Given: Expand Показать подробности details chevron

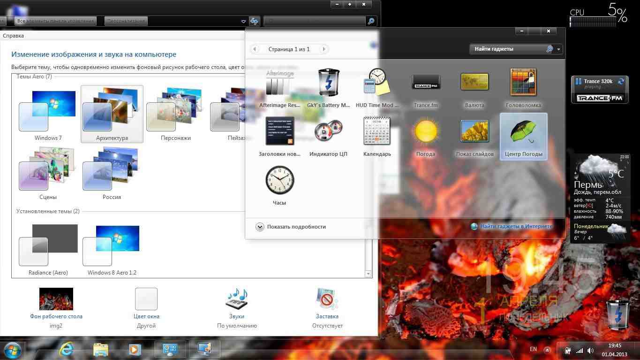Looking at the screenshot, I should pyautogui.click(x=260, y=227).
